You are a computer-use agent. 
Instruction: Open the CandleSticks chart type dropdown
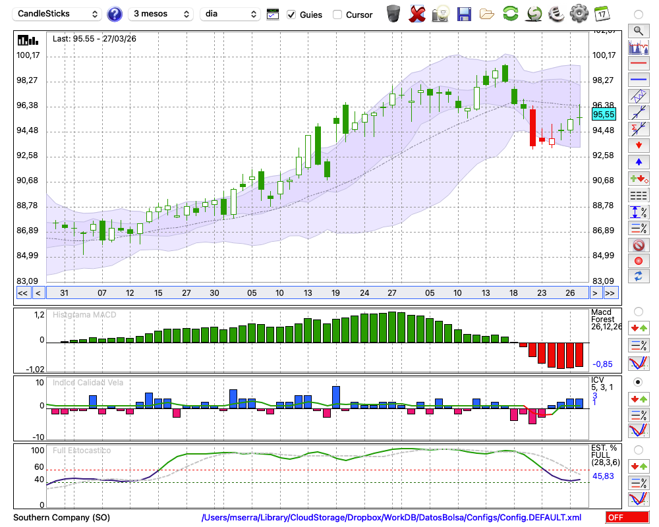pos(57,14)
